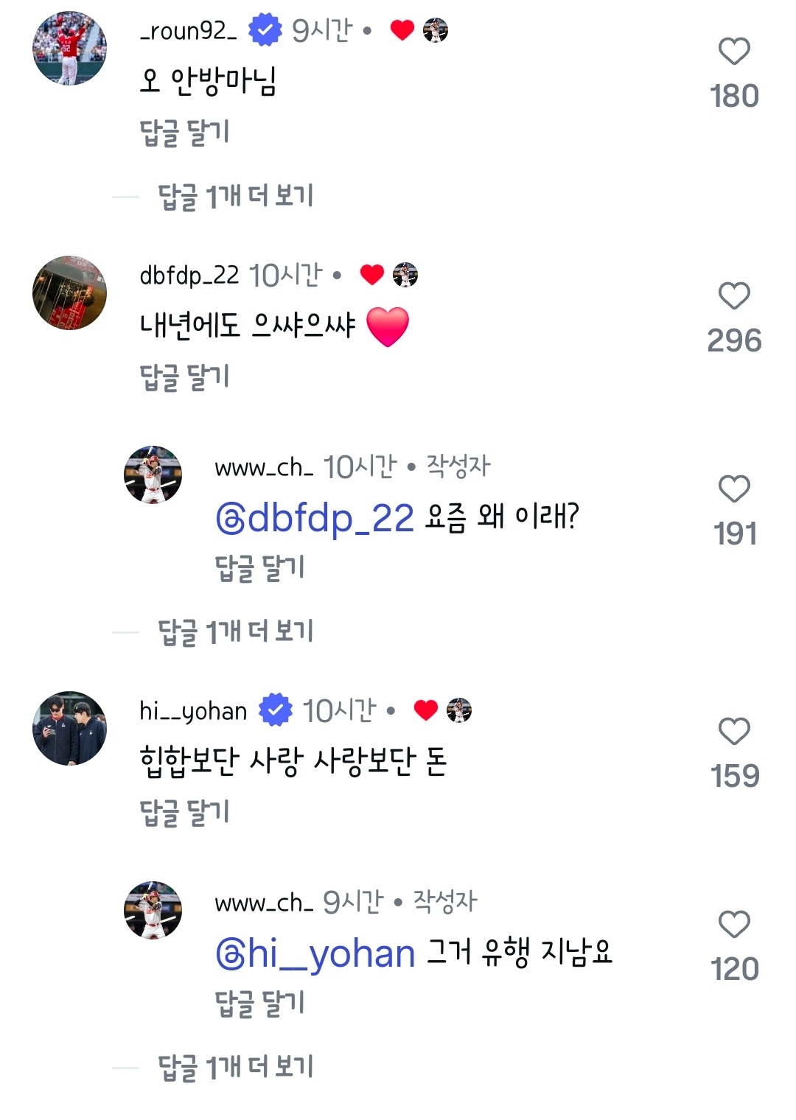Viewport: 796px width, 1120px height.
Task: Expand more replies under dbfdp_22 thread
Action: pyautogui.click(x=236, y=632)
